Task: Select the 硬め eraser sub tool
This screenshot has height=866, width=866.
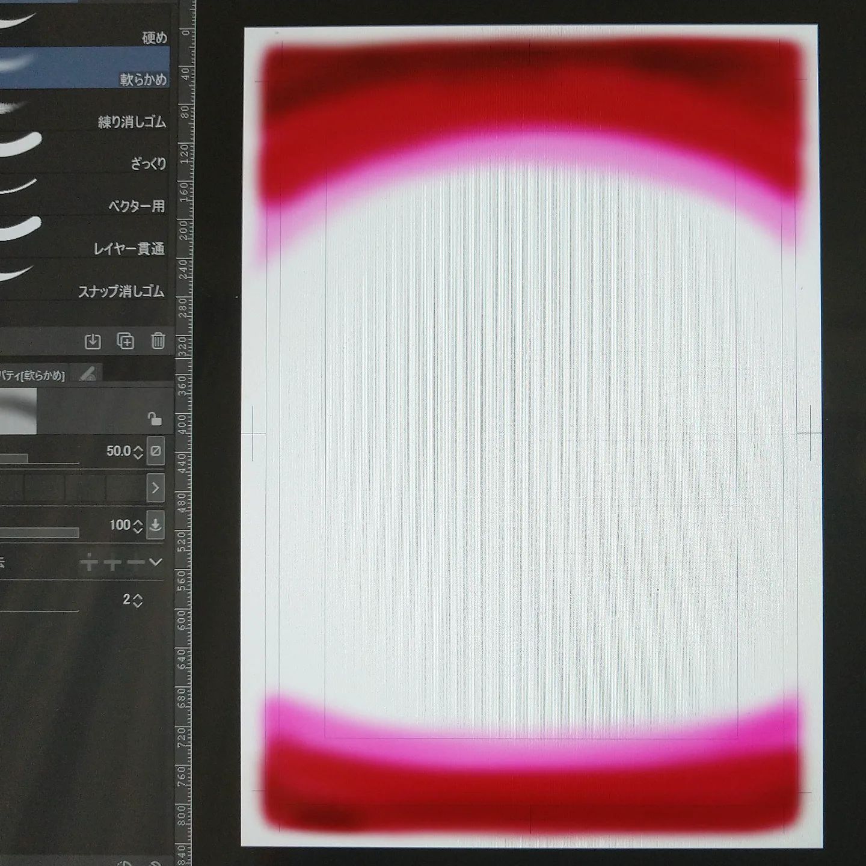Action: coord(85,27)
